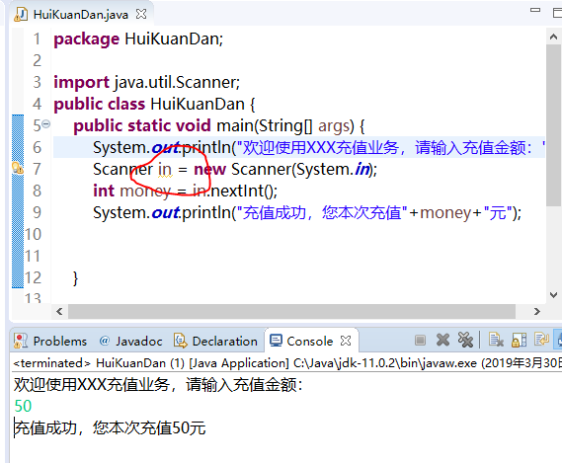
Task: Click the warning lightbulb marker on line 7
Action: pyautogui.click(x=18, y=168)
